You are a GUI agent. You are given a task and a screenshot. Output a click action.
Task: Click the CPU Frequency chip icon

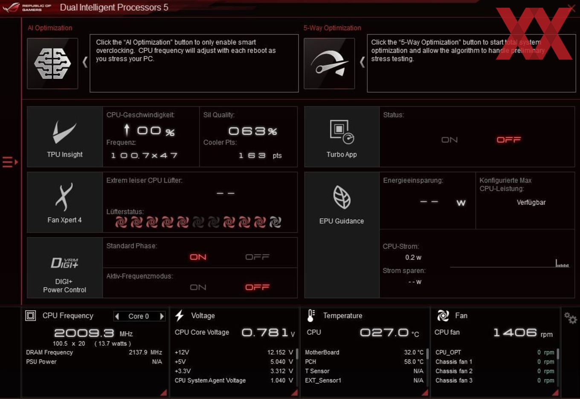[31, 316]
